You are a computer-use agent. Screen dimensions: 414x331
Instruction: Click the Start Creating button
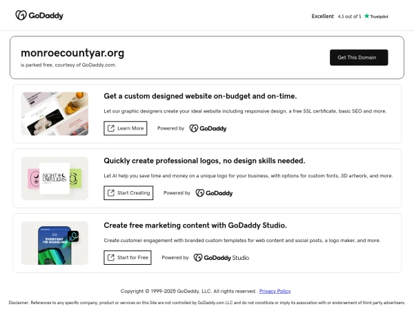click(128, 193)
